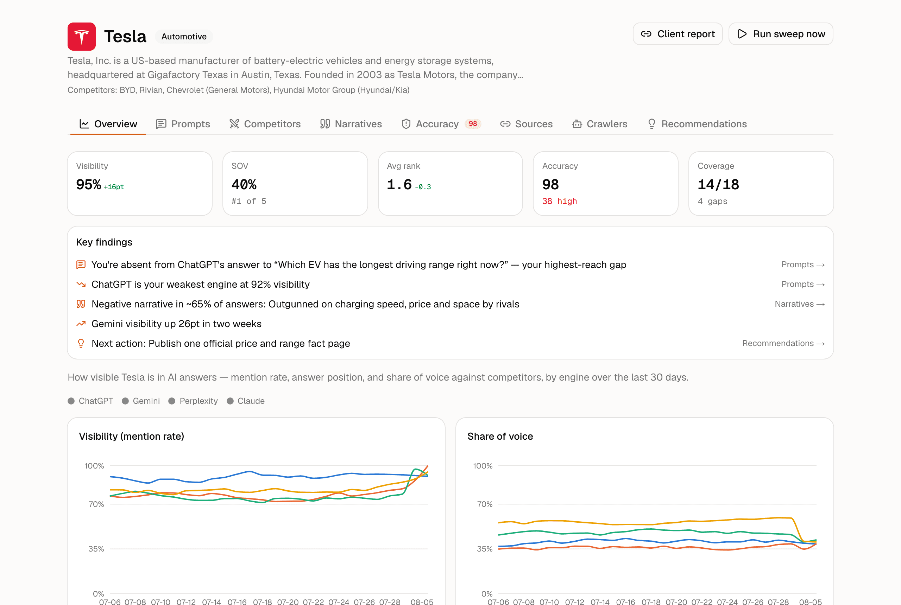The width and height of the screenshot is (901, 605).
Task: Open the Narratives tab
Action: (x=351, y=124)
